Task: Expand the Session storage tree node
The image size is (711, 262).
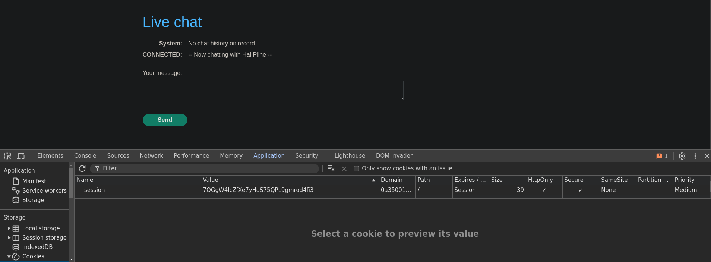Action: click(x=9, y=237)
